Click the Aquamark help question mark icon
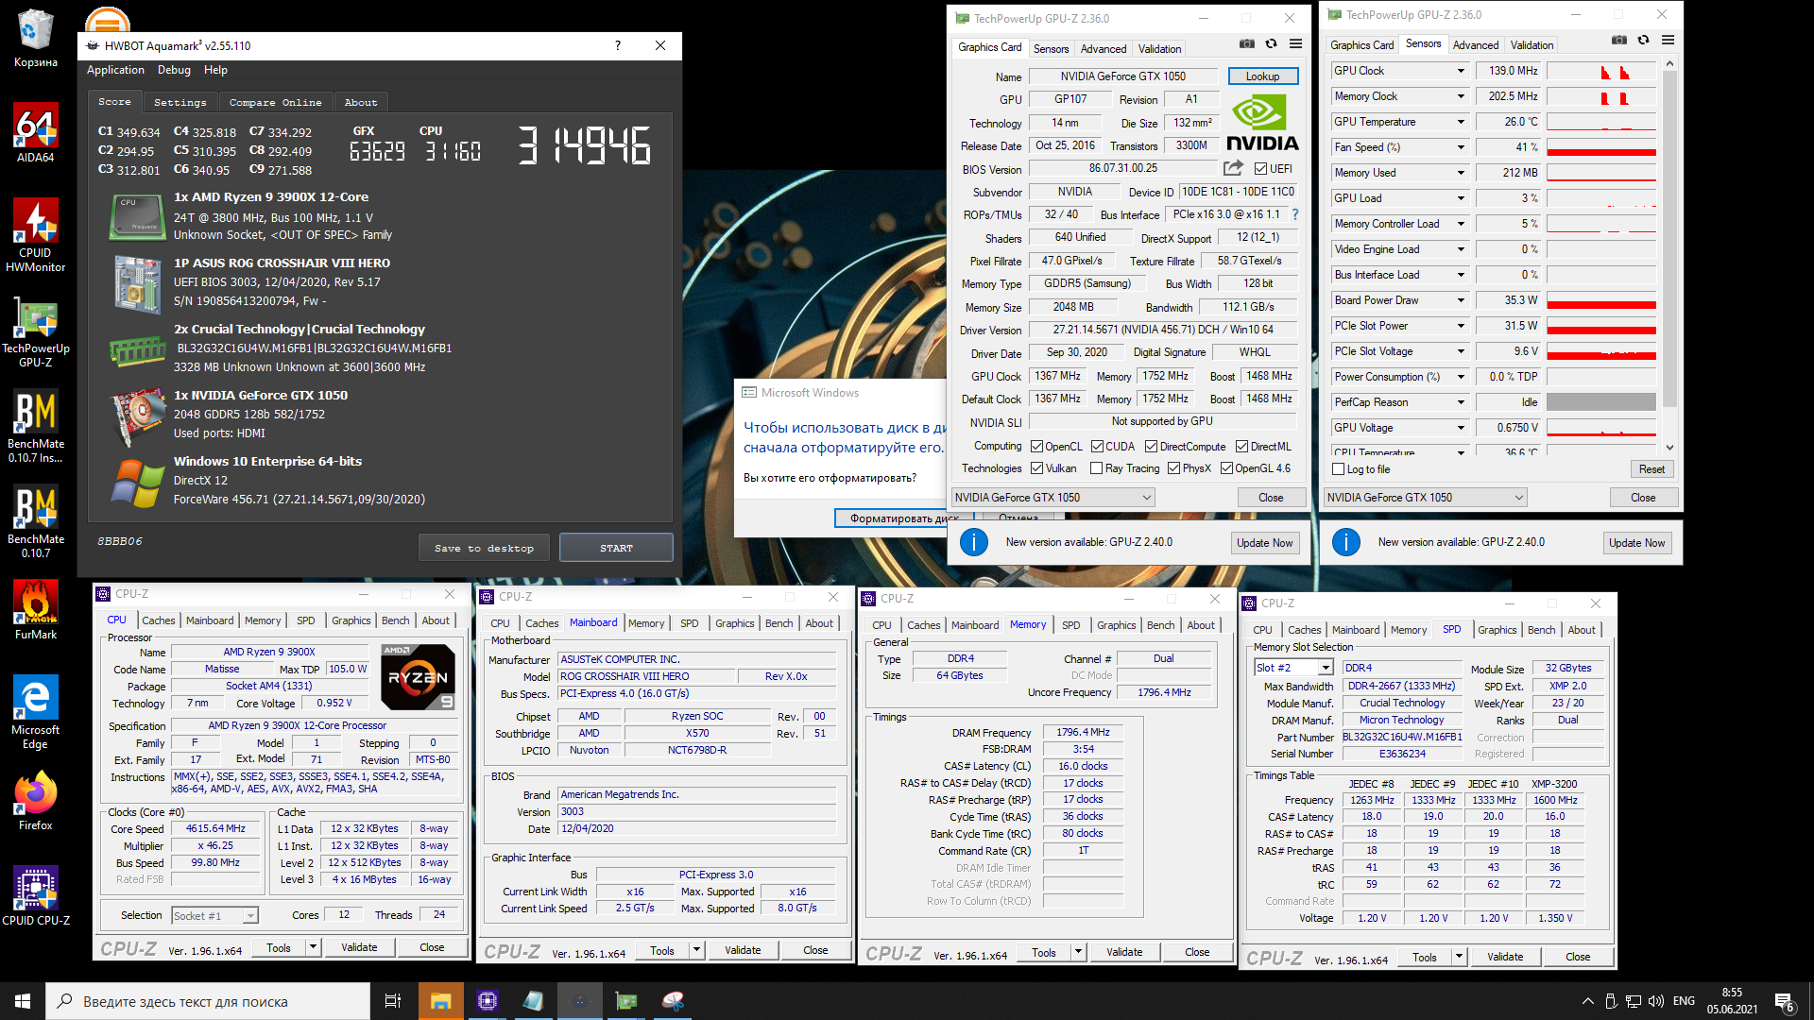1814x1020 pixels. point(618,45)
